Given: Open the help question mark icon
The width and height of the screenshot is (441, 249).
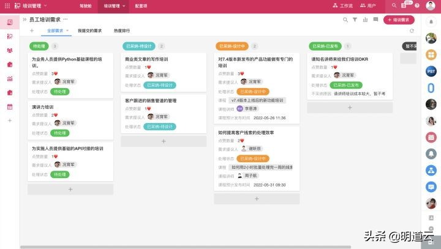Looking at the screenshot, I should point(417,6).
